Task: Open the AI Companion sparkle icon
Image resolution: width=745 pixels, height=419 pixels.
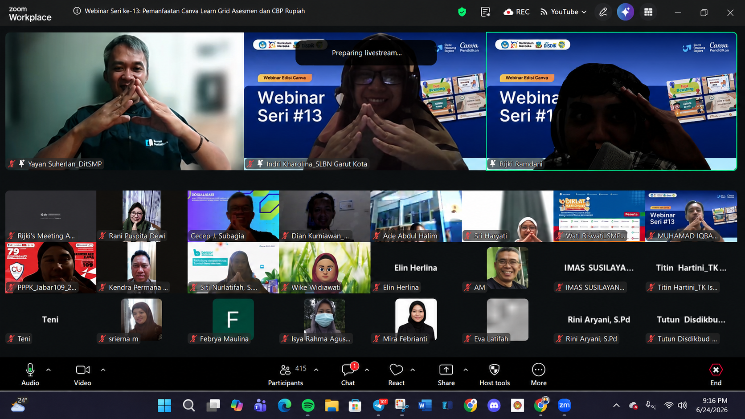Action: click(x=625, y=12)
